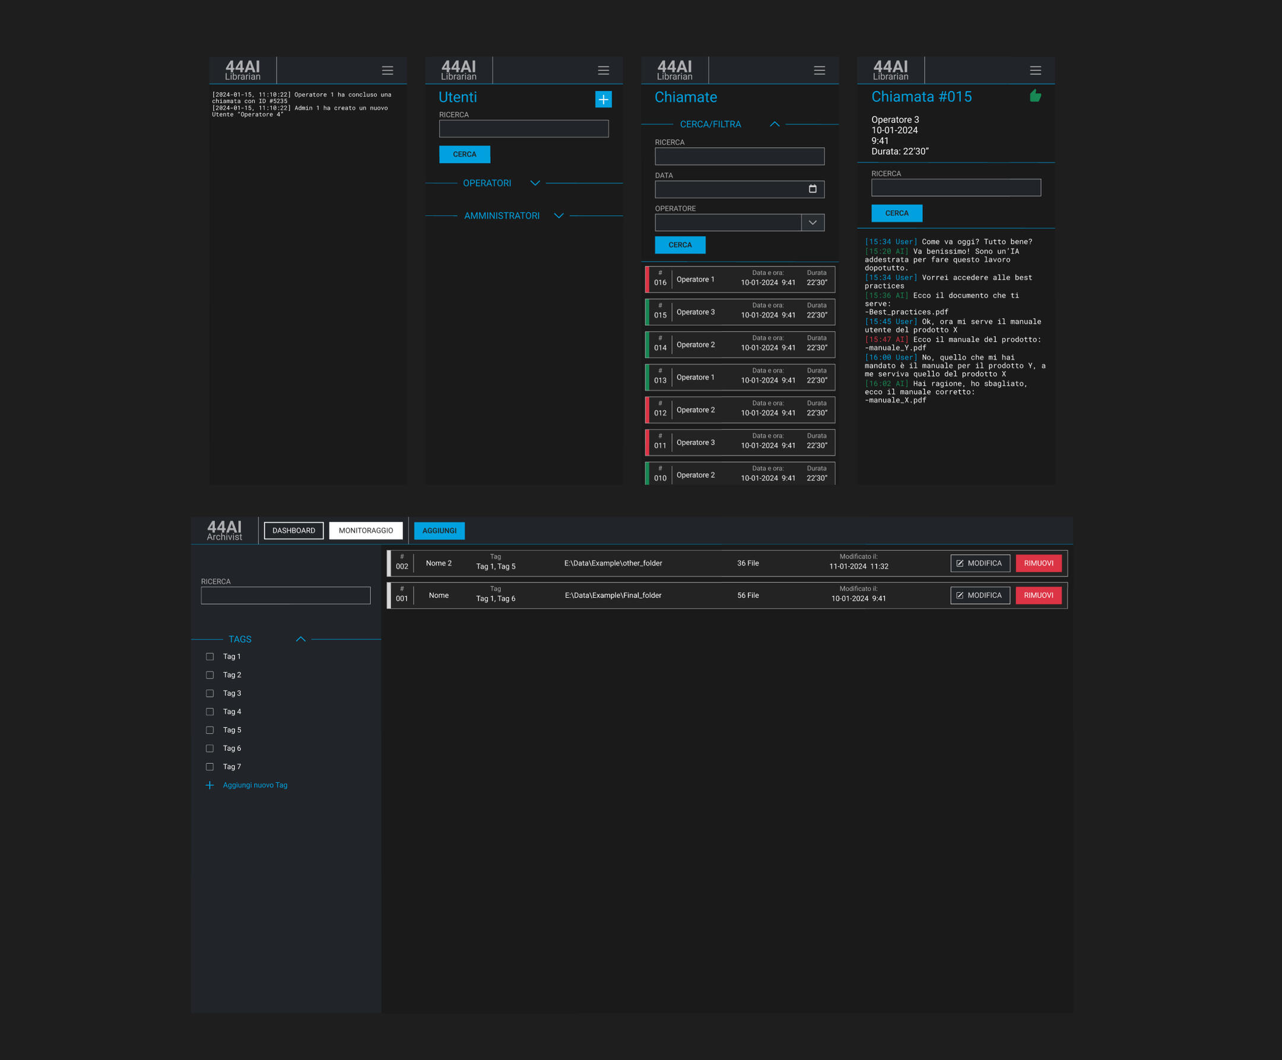Image resolution: width=1282 pixels, height=1060 pixels.
Task: Click the green thumbs-up icon on Chiamata #015
Action: click(x=1035, y=96)
